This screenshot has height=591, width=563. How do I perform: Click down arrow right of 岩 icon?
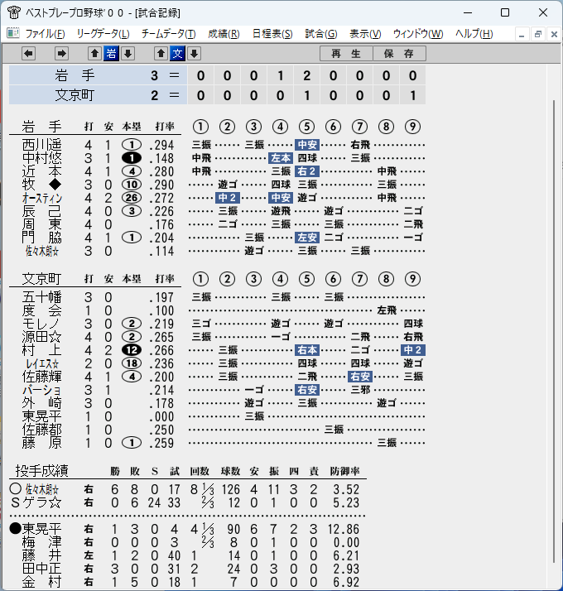pos(128,54)
